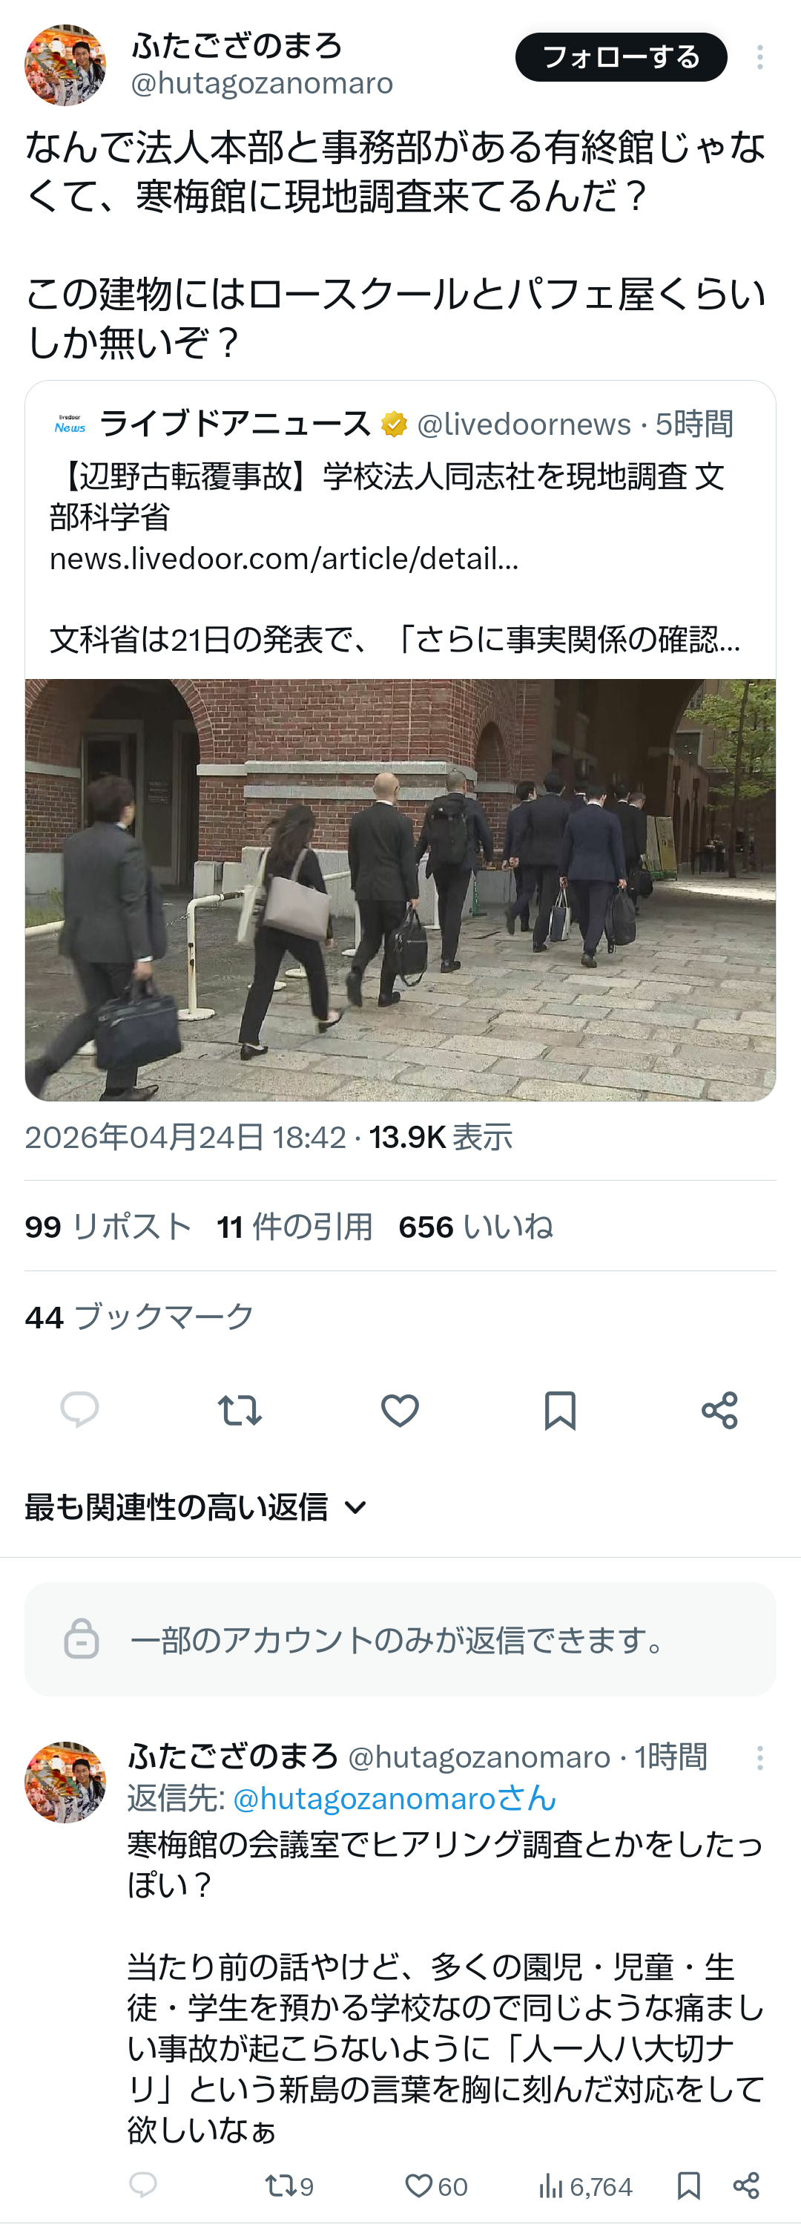
Task: Open three-dot menu on the reply post
Action: (x=759, y=1757)
